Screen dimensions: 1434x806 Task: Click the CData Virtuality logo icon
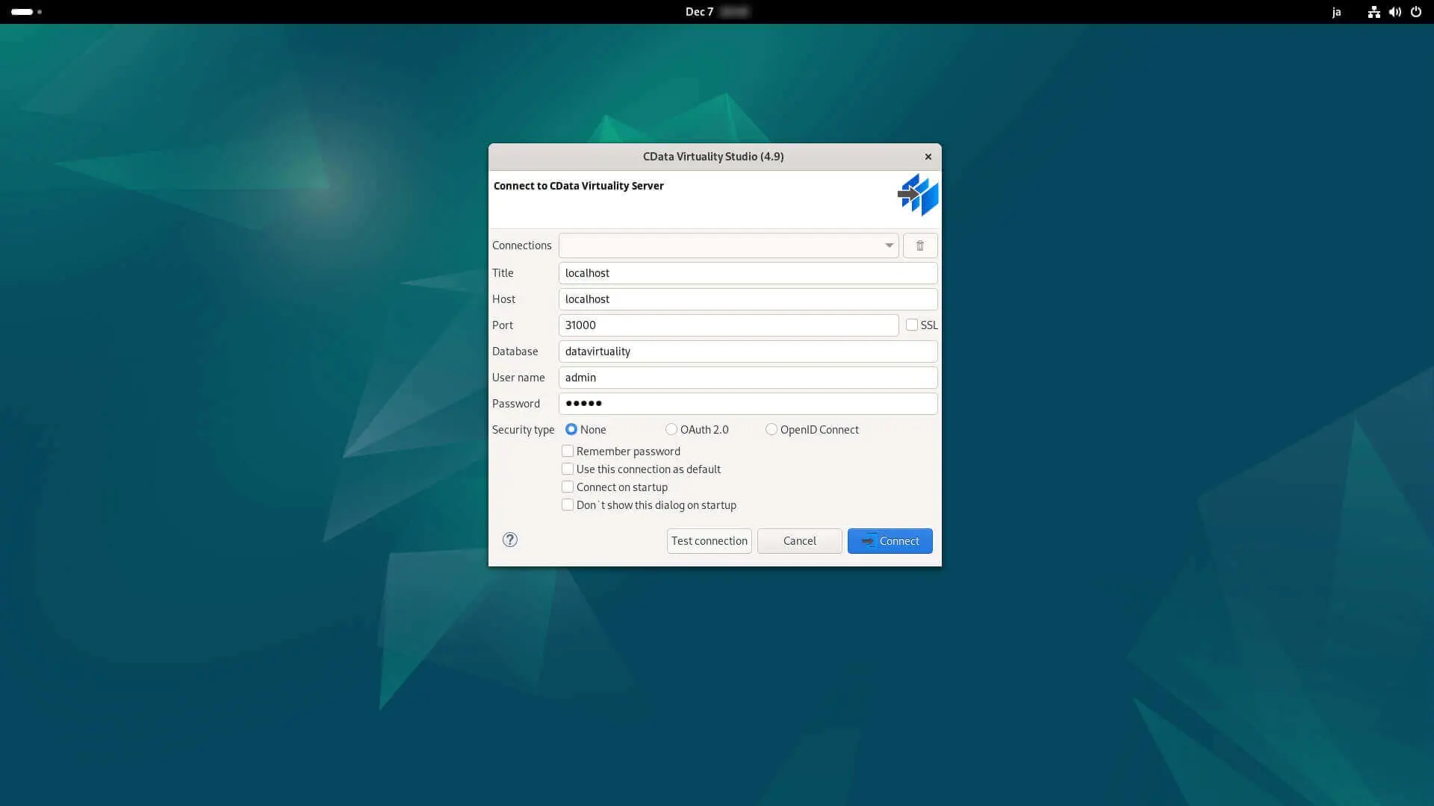click(918, 195)
